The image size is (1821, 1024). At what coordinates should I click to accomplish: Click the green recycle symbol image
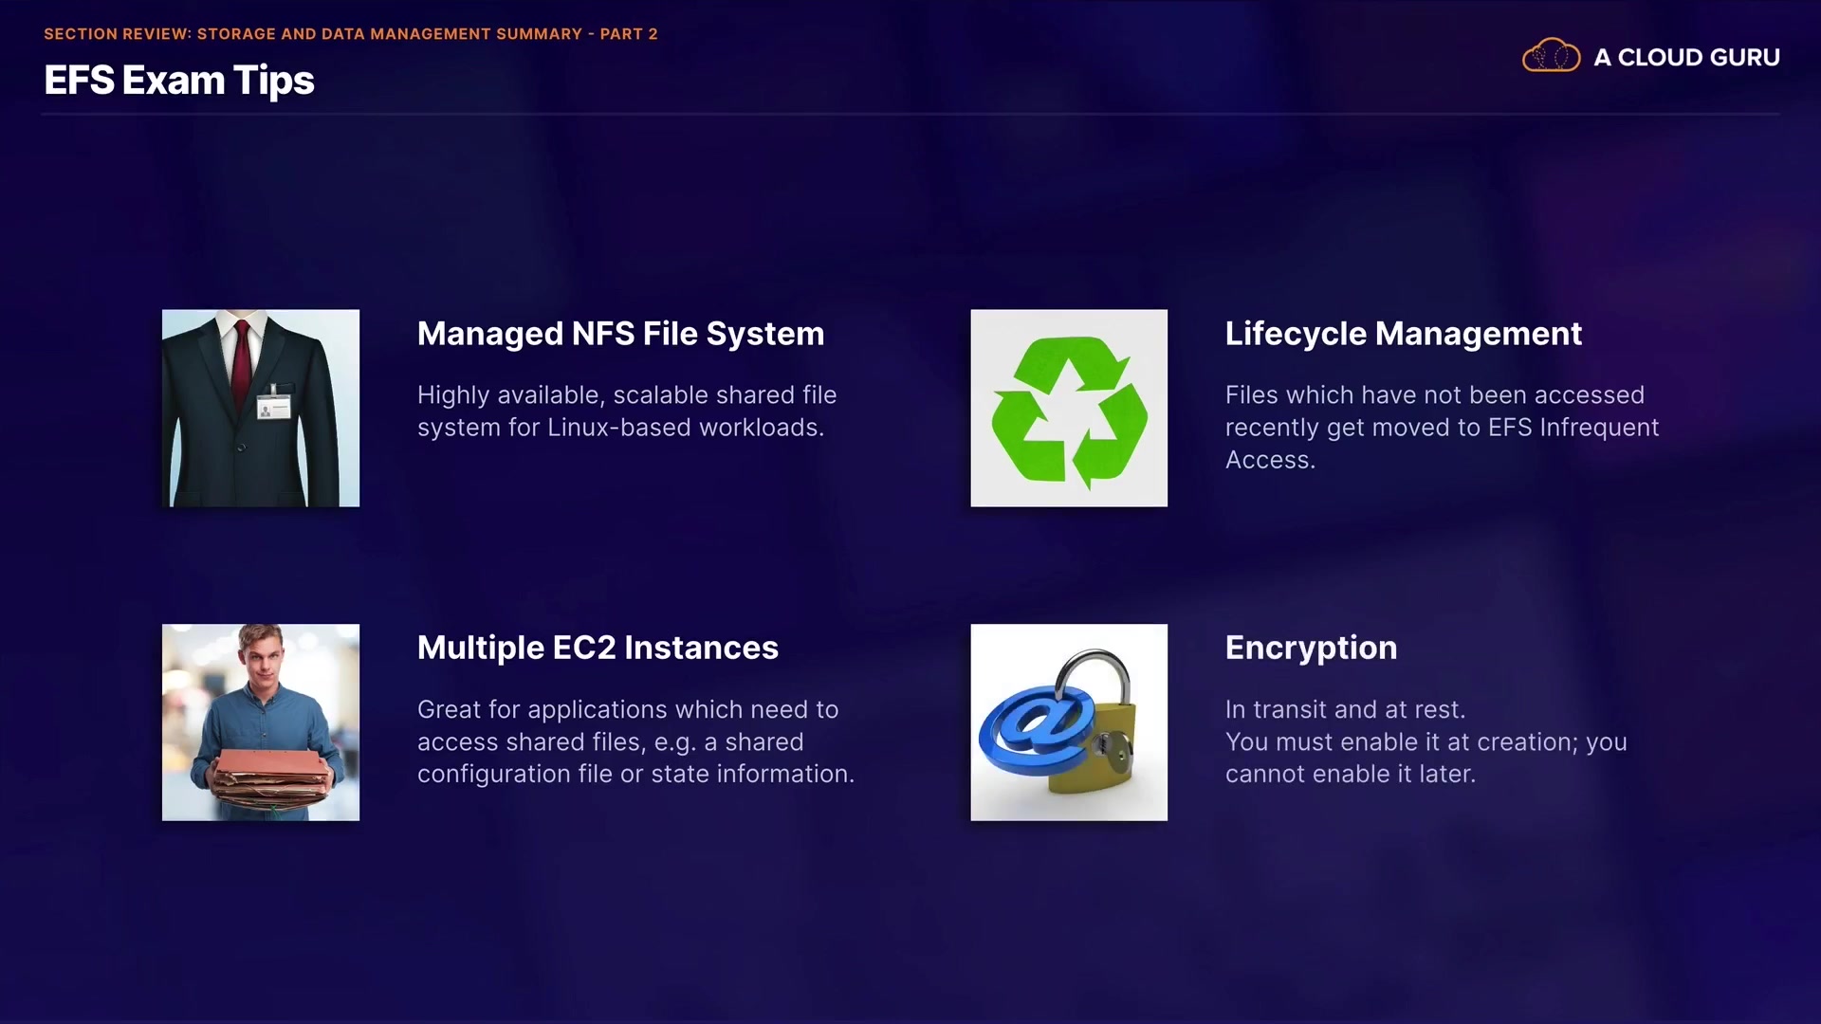click(1069, 409)
